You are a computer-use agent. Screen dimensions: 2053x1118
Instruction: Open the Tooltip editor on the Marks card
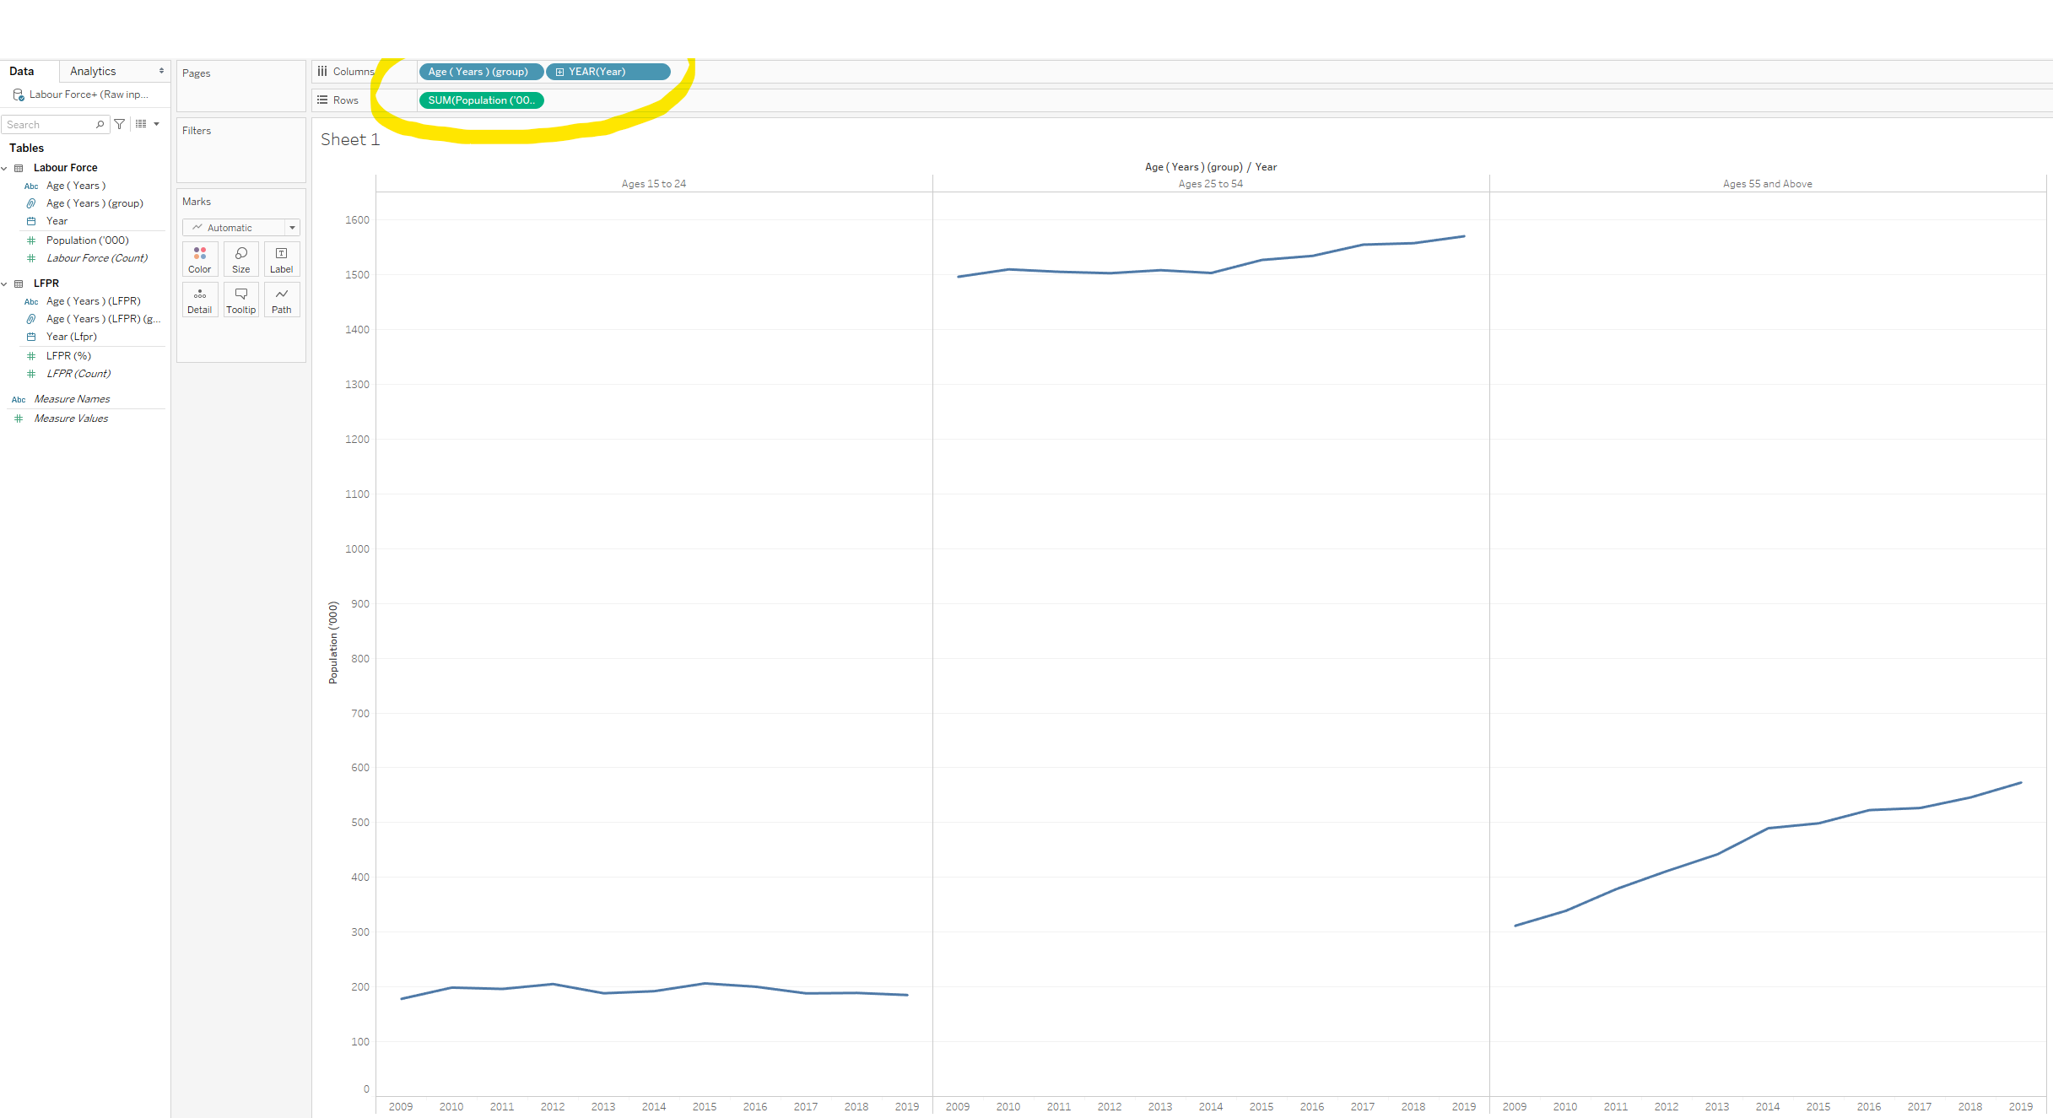point(240,299)
